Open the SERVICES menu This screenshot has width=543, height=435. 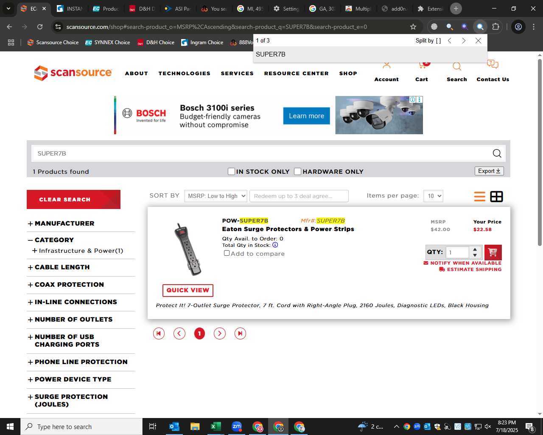(237, 73)
